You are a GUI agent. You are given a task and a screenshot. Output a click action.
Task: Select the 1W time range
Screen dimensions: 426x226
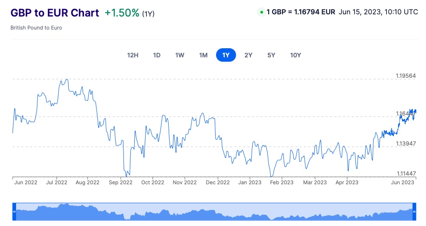pos(180,55)
